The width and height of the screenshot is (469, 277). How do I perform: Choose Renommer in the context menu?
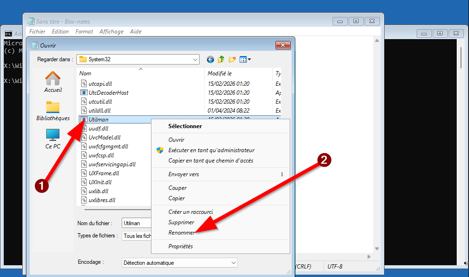181,233
